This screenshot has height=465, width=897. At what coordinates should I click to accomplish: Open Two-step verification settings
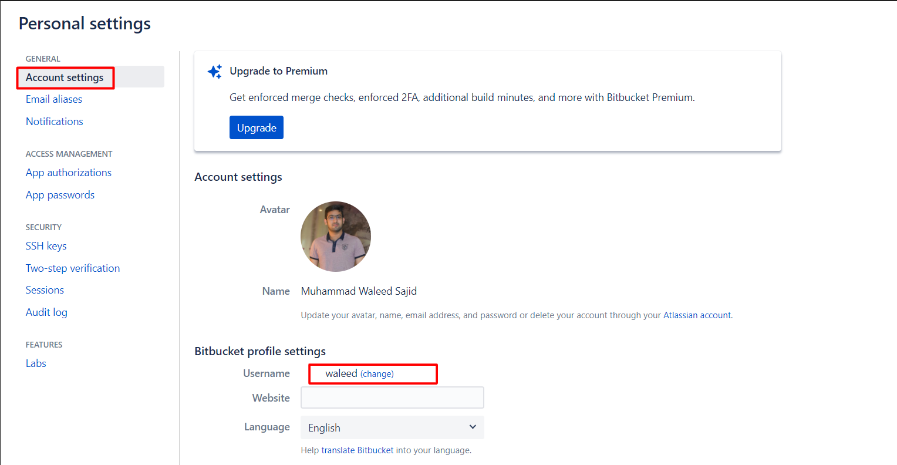tap(73, 268)
